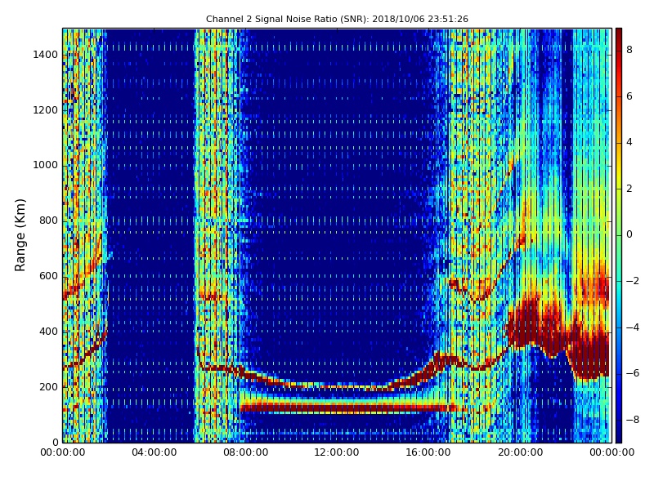Click the colorbar label −8
Screen dimensions: 654x490
[632, 420]
